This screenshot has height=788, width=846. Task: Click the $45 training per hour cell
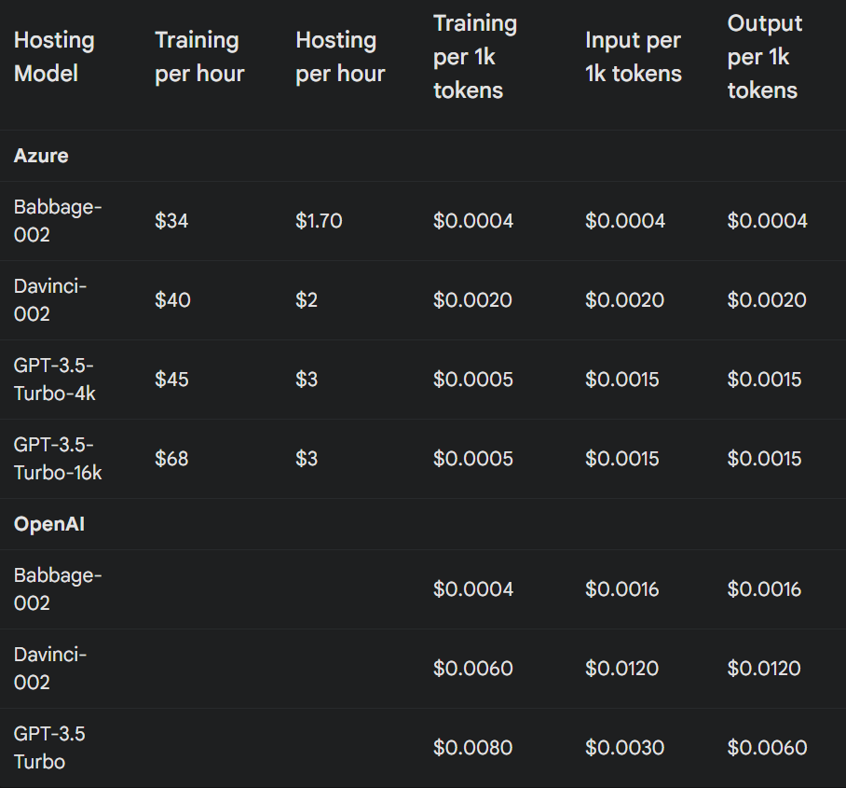coord(172,380)
